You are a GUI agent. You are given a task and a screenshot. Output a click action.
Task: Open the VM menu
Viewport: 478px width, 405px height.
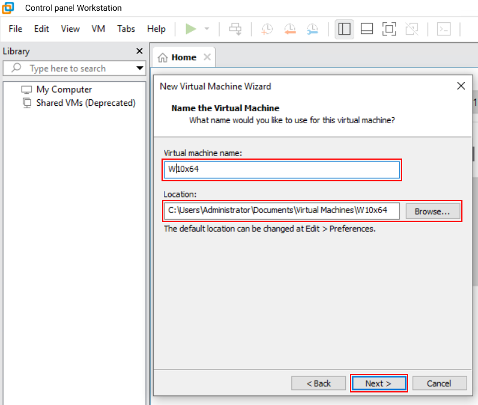coord(98,29)
